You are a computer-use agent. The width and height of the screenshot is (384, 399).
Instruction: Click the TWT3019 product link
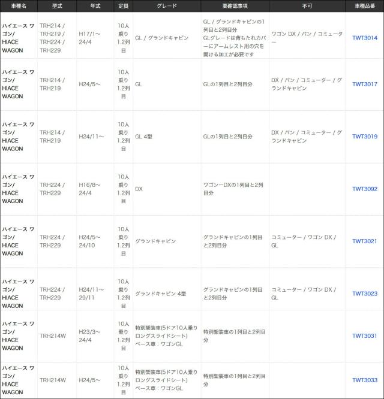point(364,137)
